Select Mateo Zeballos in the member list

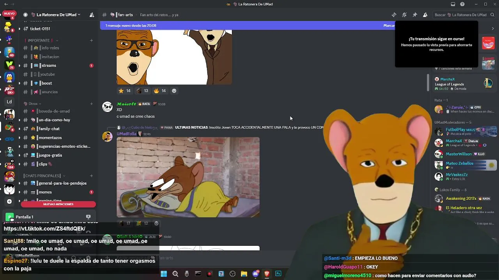click(x=465, y=165)
